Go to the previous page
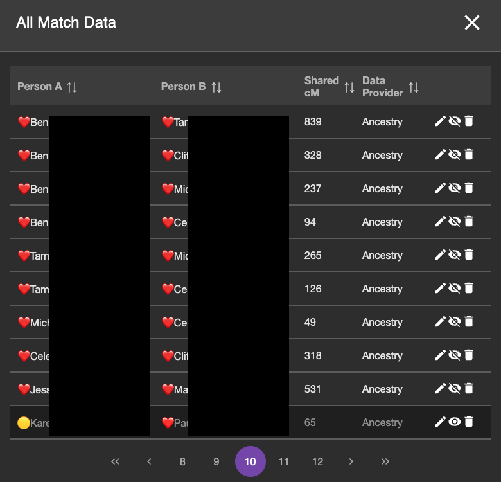The width and height of the screenshot is (501, 482). 149,461
